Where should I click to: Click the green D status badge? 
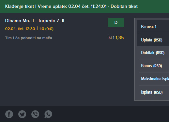(116, 23)
